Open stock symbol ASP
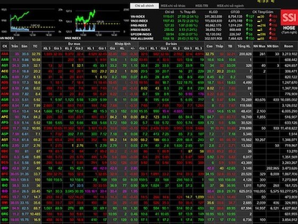This screenshot has height=224, width=298. (5, 134)
